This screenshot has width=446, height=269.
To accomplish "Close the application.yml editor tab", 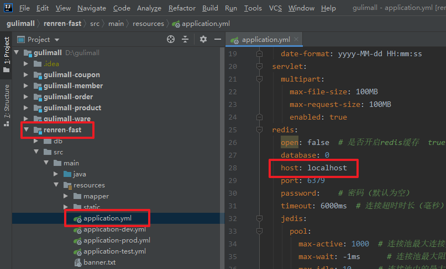I will (296, 39).
